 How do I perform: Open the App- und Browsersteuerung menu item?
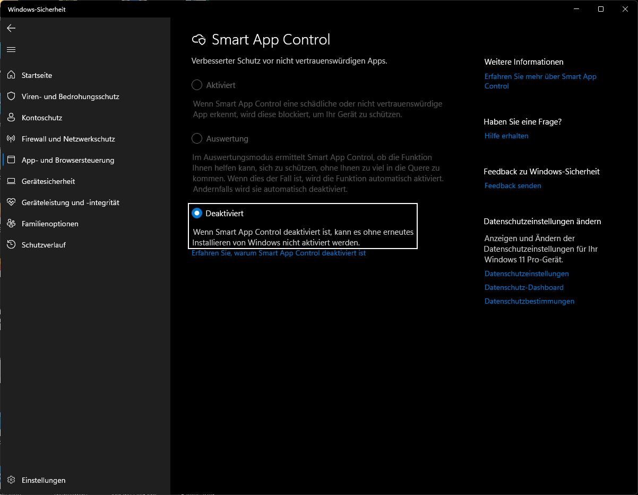68,160
